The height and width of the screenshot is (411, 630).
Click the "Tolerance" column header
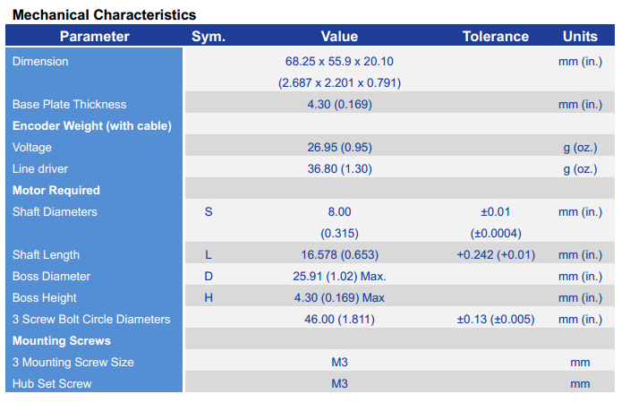(495, 37)
